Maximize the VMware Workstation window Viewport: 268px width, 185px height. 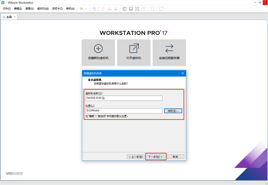[260, 2]
